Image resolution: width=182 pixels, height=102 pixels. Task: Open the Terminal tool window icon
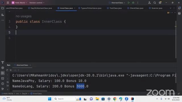pyautogui.click(x=3, y=78)
